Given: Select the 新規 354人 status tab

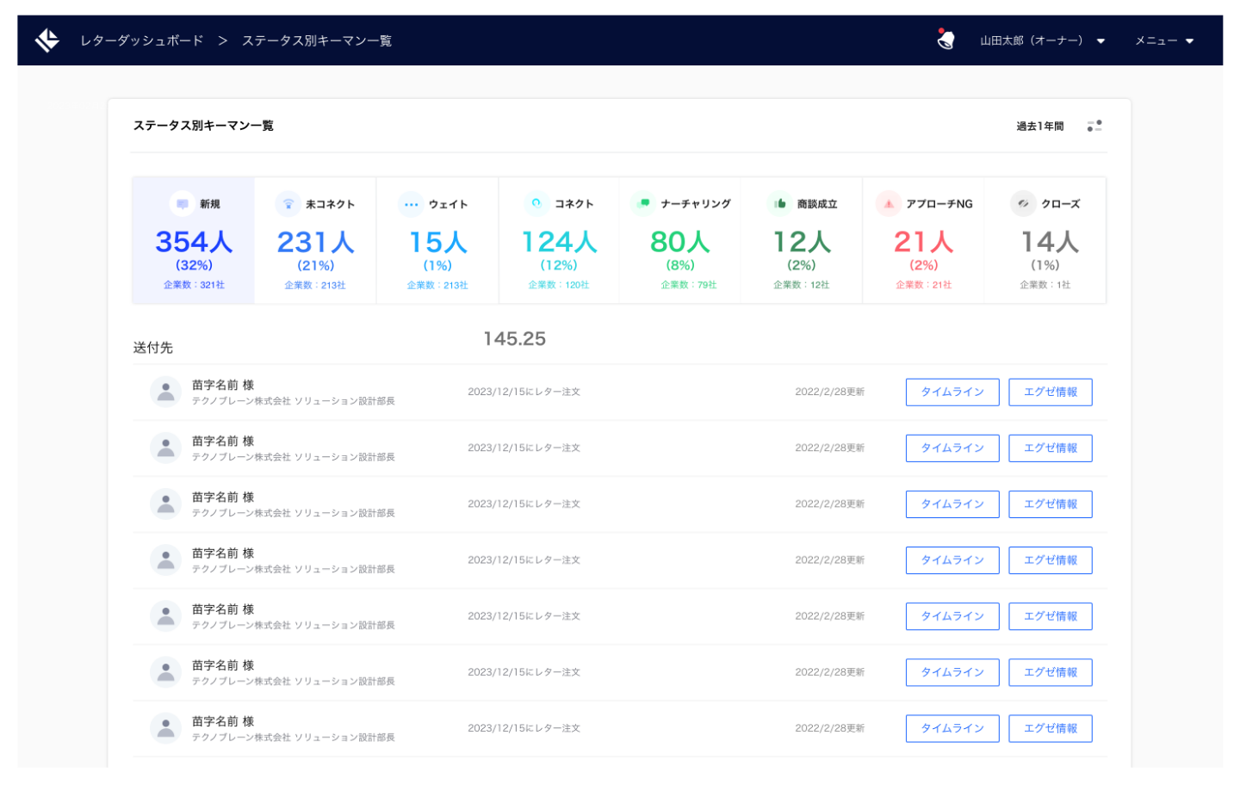Looking at the screenshot, I should pos(194,241).
